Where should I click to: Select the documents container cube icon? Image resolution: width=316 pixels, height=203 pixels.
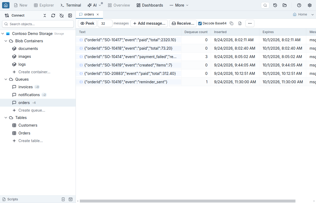(14, 49)
